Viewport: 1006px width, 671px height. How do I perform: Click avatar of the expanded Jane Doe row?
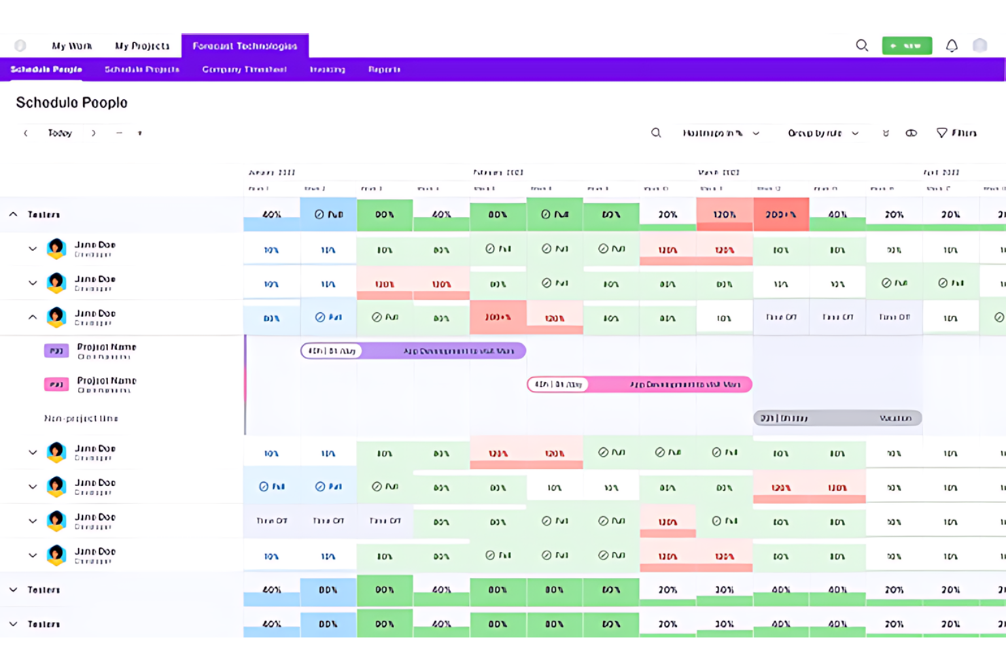(x=56, y=317)
